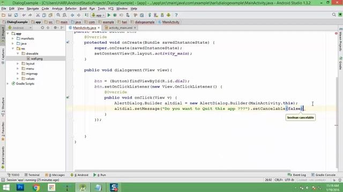Viewport: 343px width, 192px height.
Task: Click the Make Project icon
Action: click(x=87, y=15)
